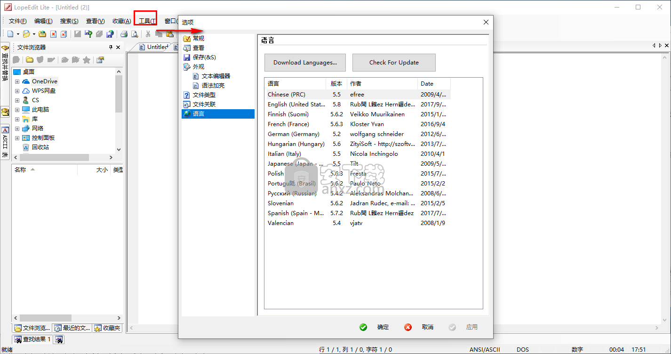This screenshot has width=671, height=354.
Task: Click the Open from FTP icon
Action: [x=42, y=34]
